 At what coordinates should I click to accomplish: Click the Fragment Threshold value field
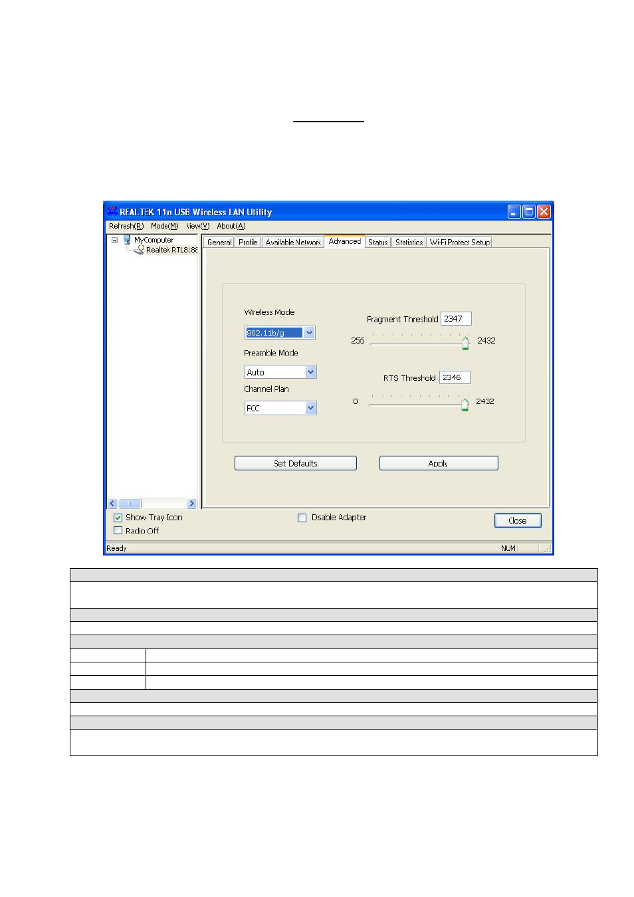456,319
